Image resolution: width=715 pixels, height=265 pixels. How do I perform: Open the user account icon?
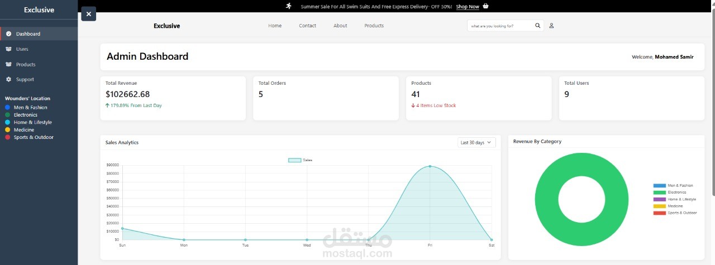tap(551, 26)
